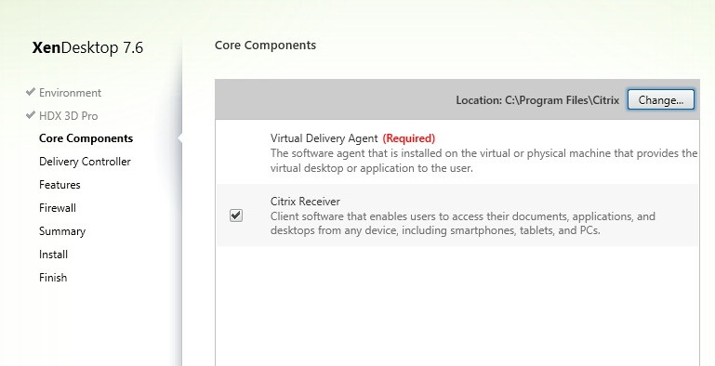Click the XenDesktop 7.6 title
This screenshot has height=366, width=715.
87,47
